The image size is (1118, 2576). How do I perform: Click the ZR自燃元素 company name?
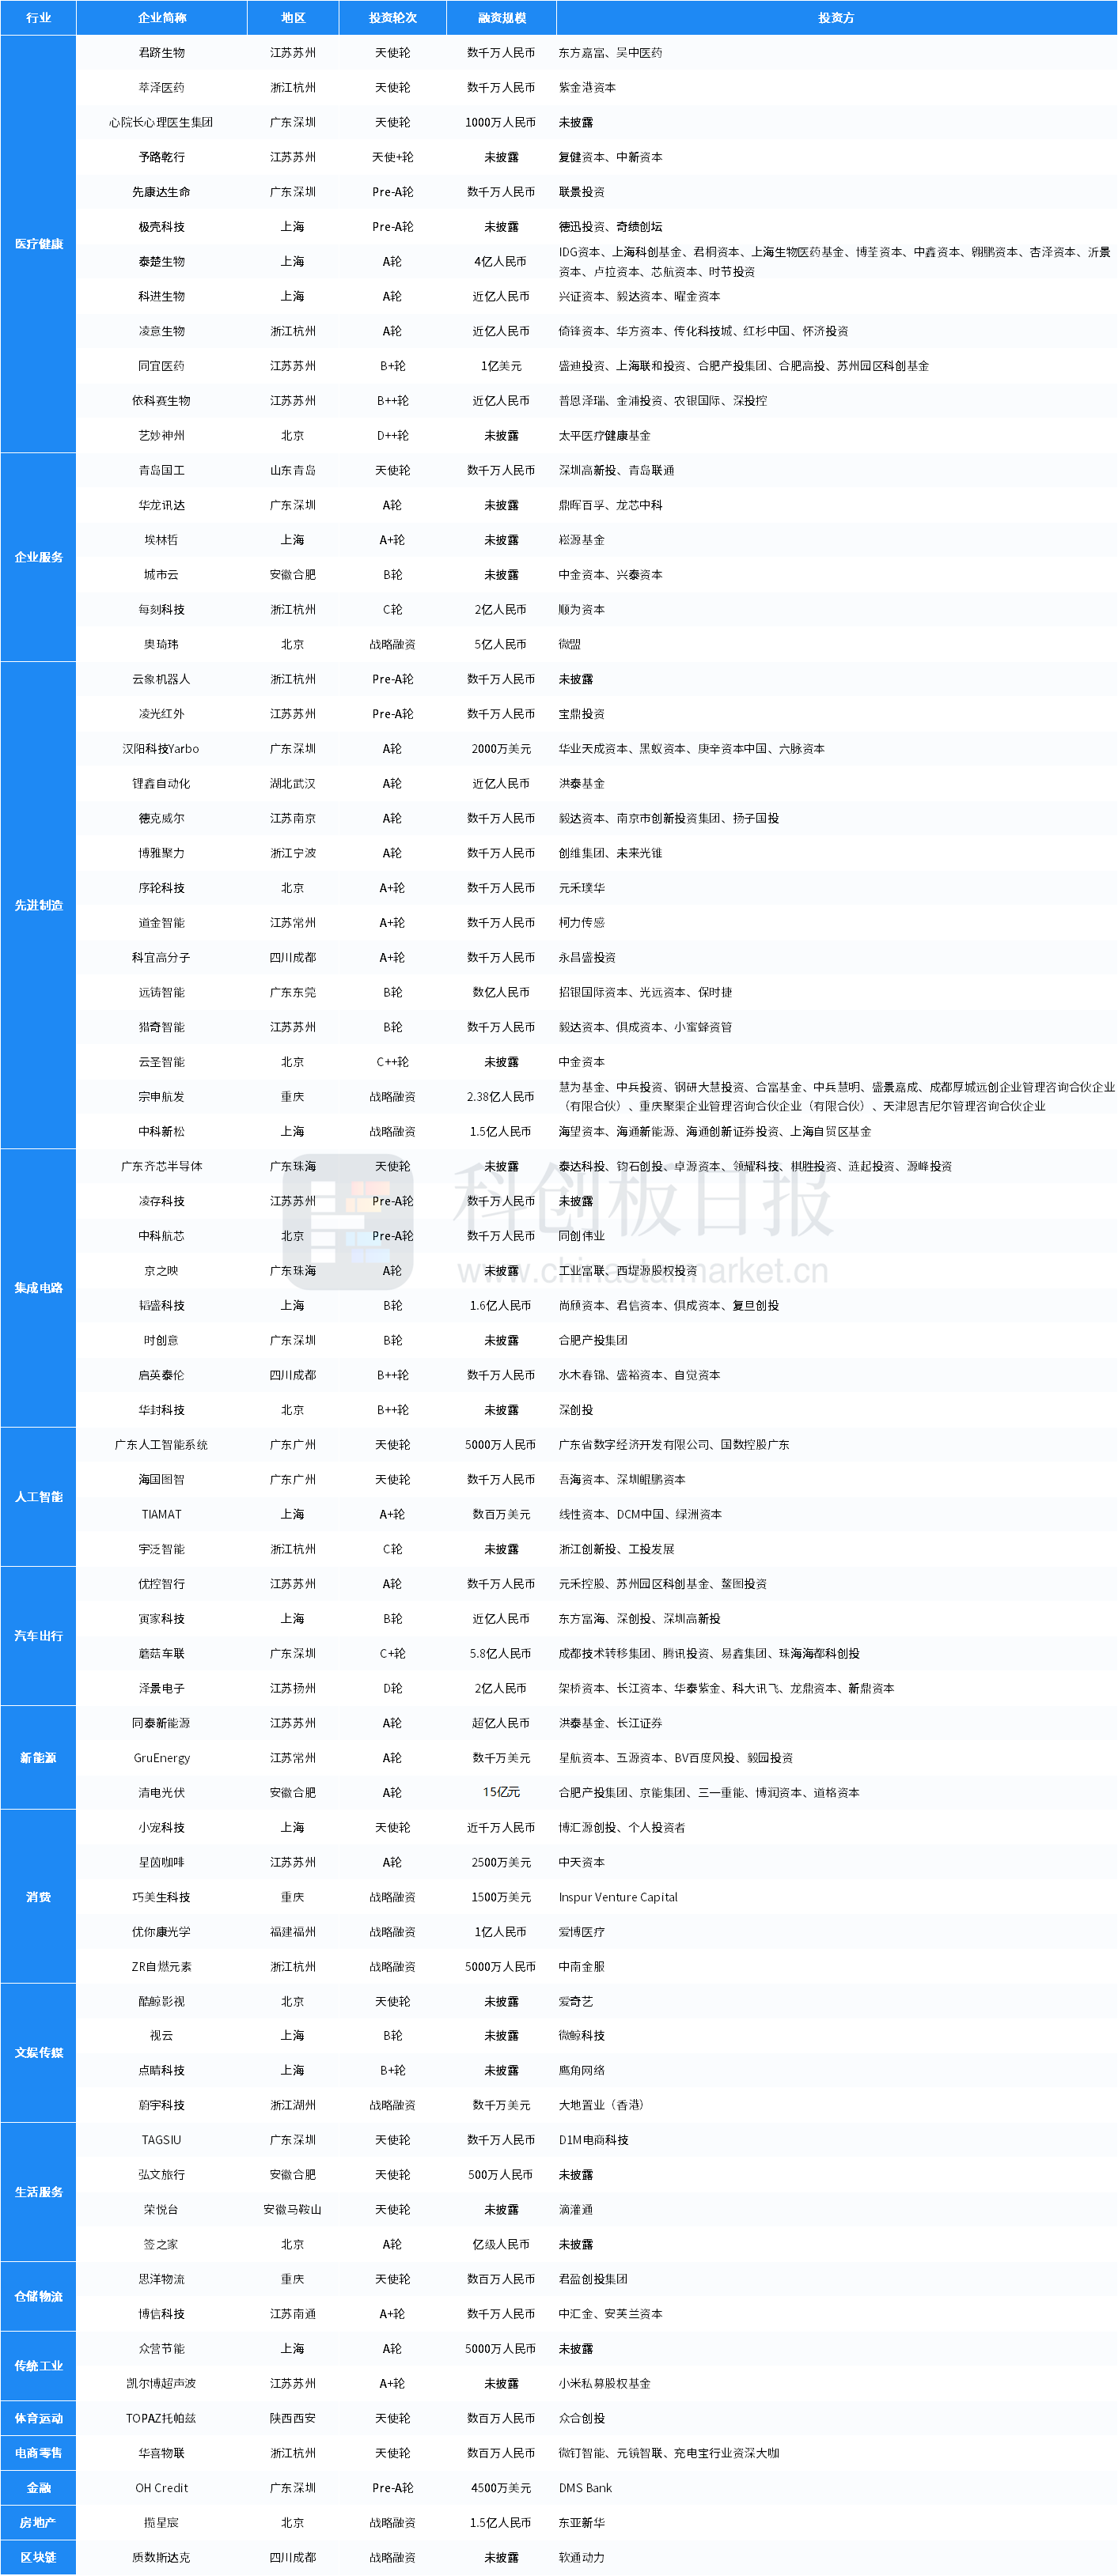pos(162,1967)
